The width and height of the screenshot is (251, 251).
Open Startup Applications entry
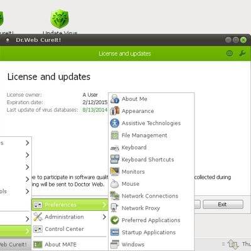click(x=151, y=232)
